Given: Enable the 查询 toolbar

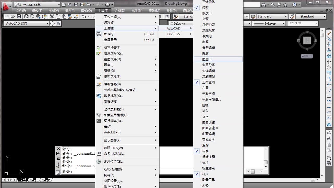Looking at the screenshot, I should pyautogui.click(x=218, y=145).
